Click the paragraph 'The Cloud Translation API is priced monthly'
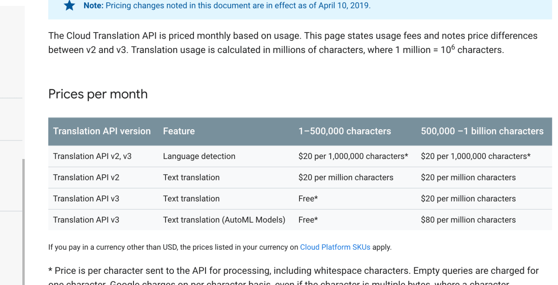This screenshot has height=285, width=558. [x=293, y=43]
